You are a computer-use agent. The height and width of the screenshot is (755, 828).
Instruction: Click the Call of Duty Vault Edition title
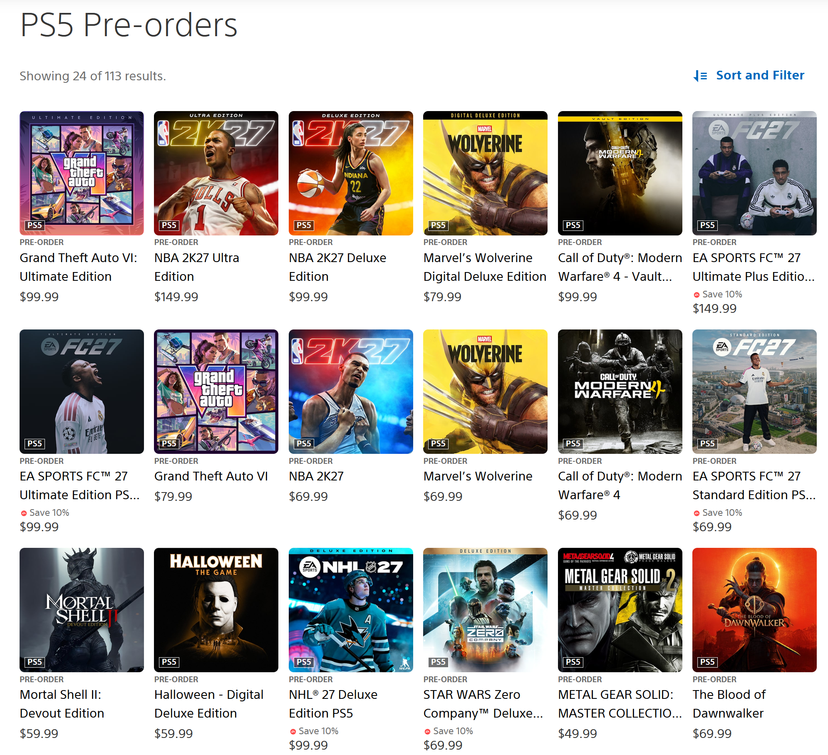click(x=620, y=267)
